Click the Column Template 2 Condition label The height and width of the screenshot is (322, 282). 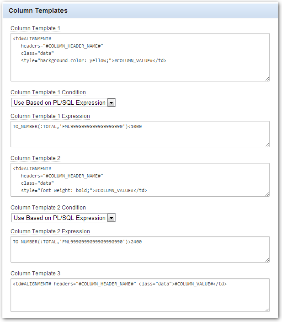click(48, 208)
